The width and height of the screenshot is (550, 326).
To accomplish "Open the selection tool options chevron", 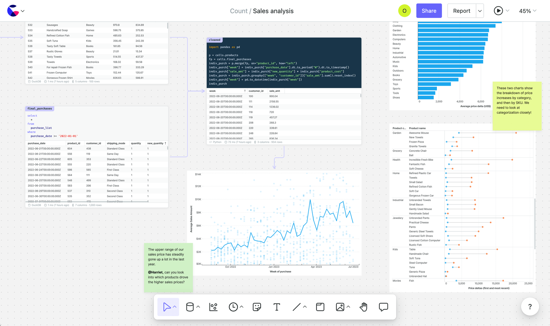I will [175, 307].
